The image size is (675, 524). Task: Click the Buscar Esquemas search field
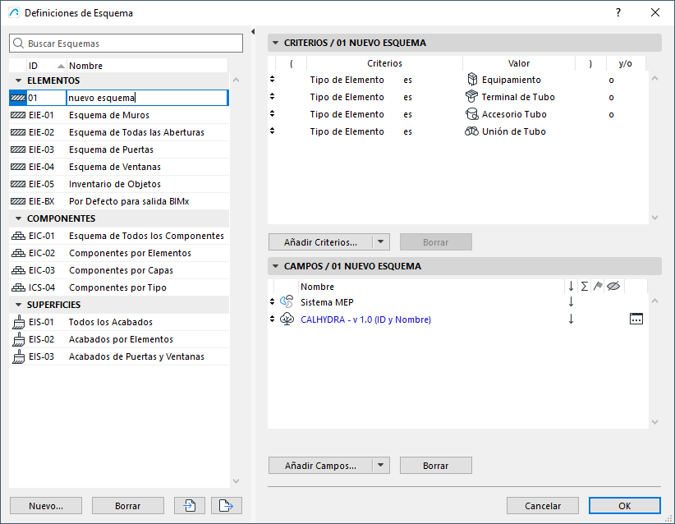(123, 42)
